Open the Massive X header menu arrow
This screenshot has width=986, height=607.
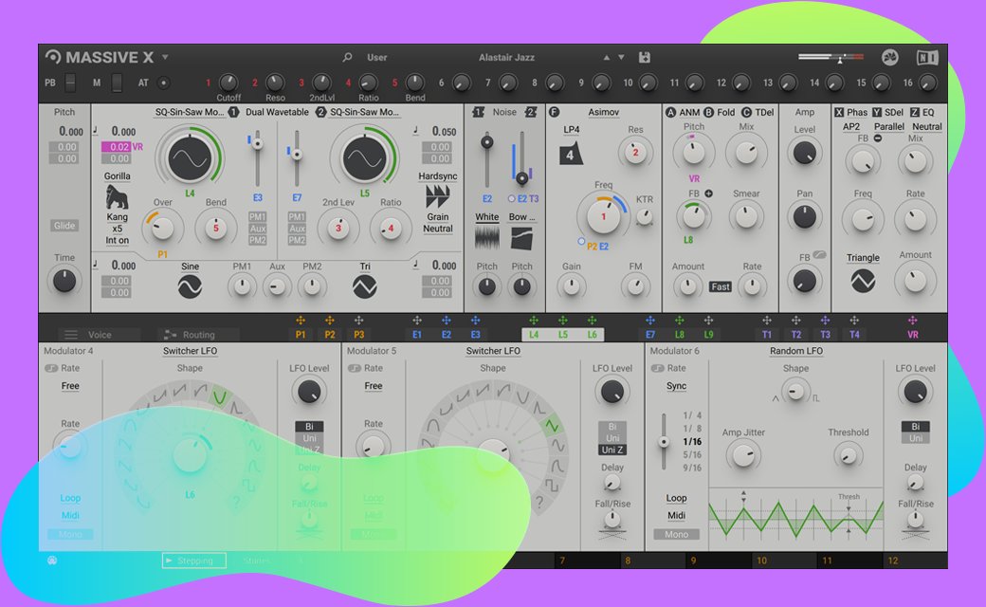click(165, 57)
